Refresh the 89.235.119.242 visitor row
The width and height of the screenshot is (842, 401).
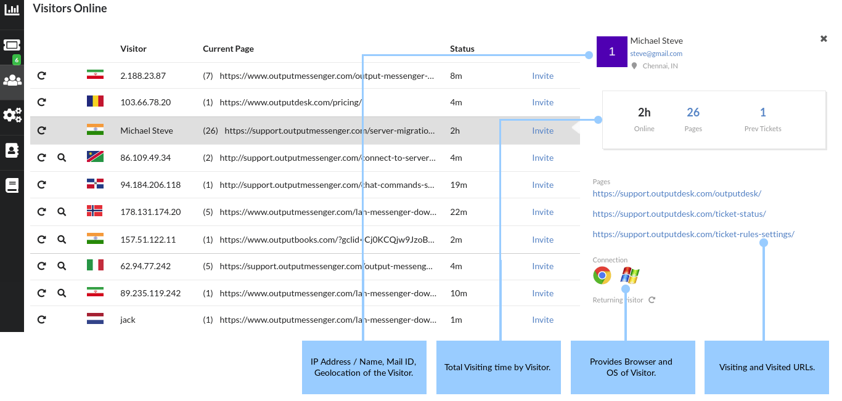tap(41, 293)
